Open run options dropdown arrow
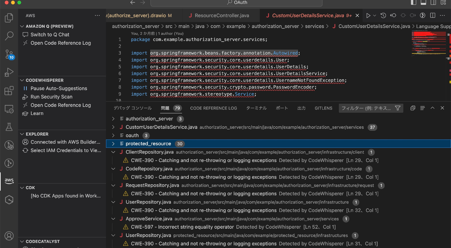Viewport: 451px width, 248px height. tap(375, 15)
